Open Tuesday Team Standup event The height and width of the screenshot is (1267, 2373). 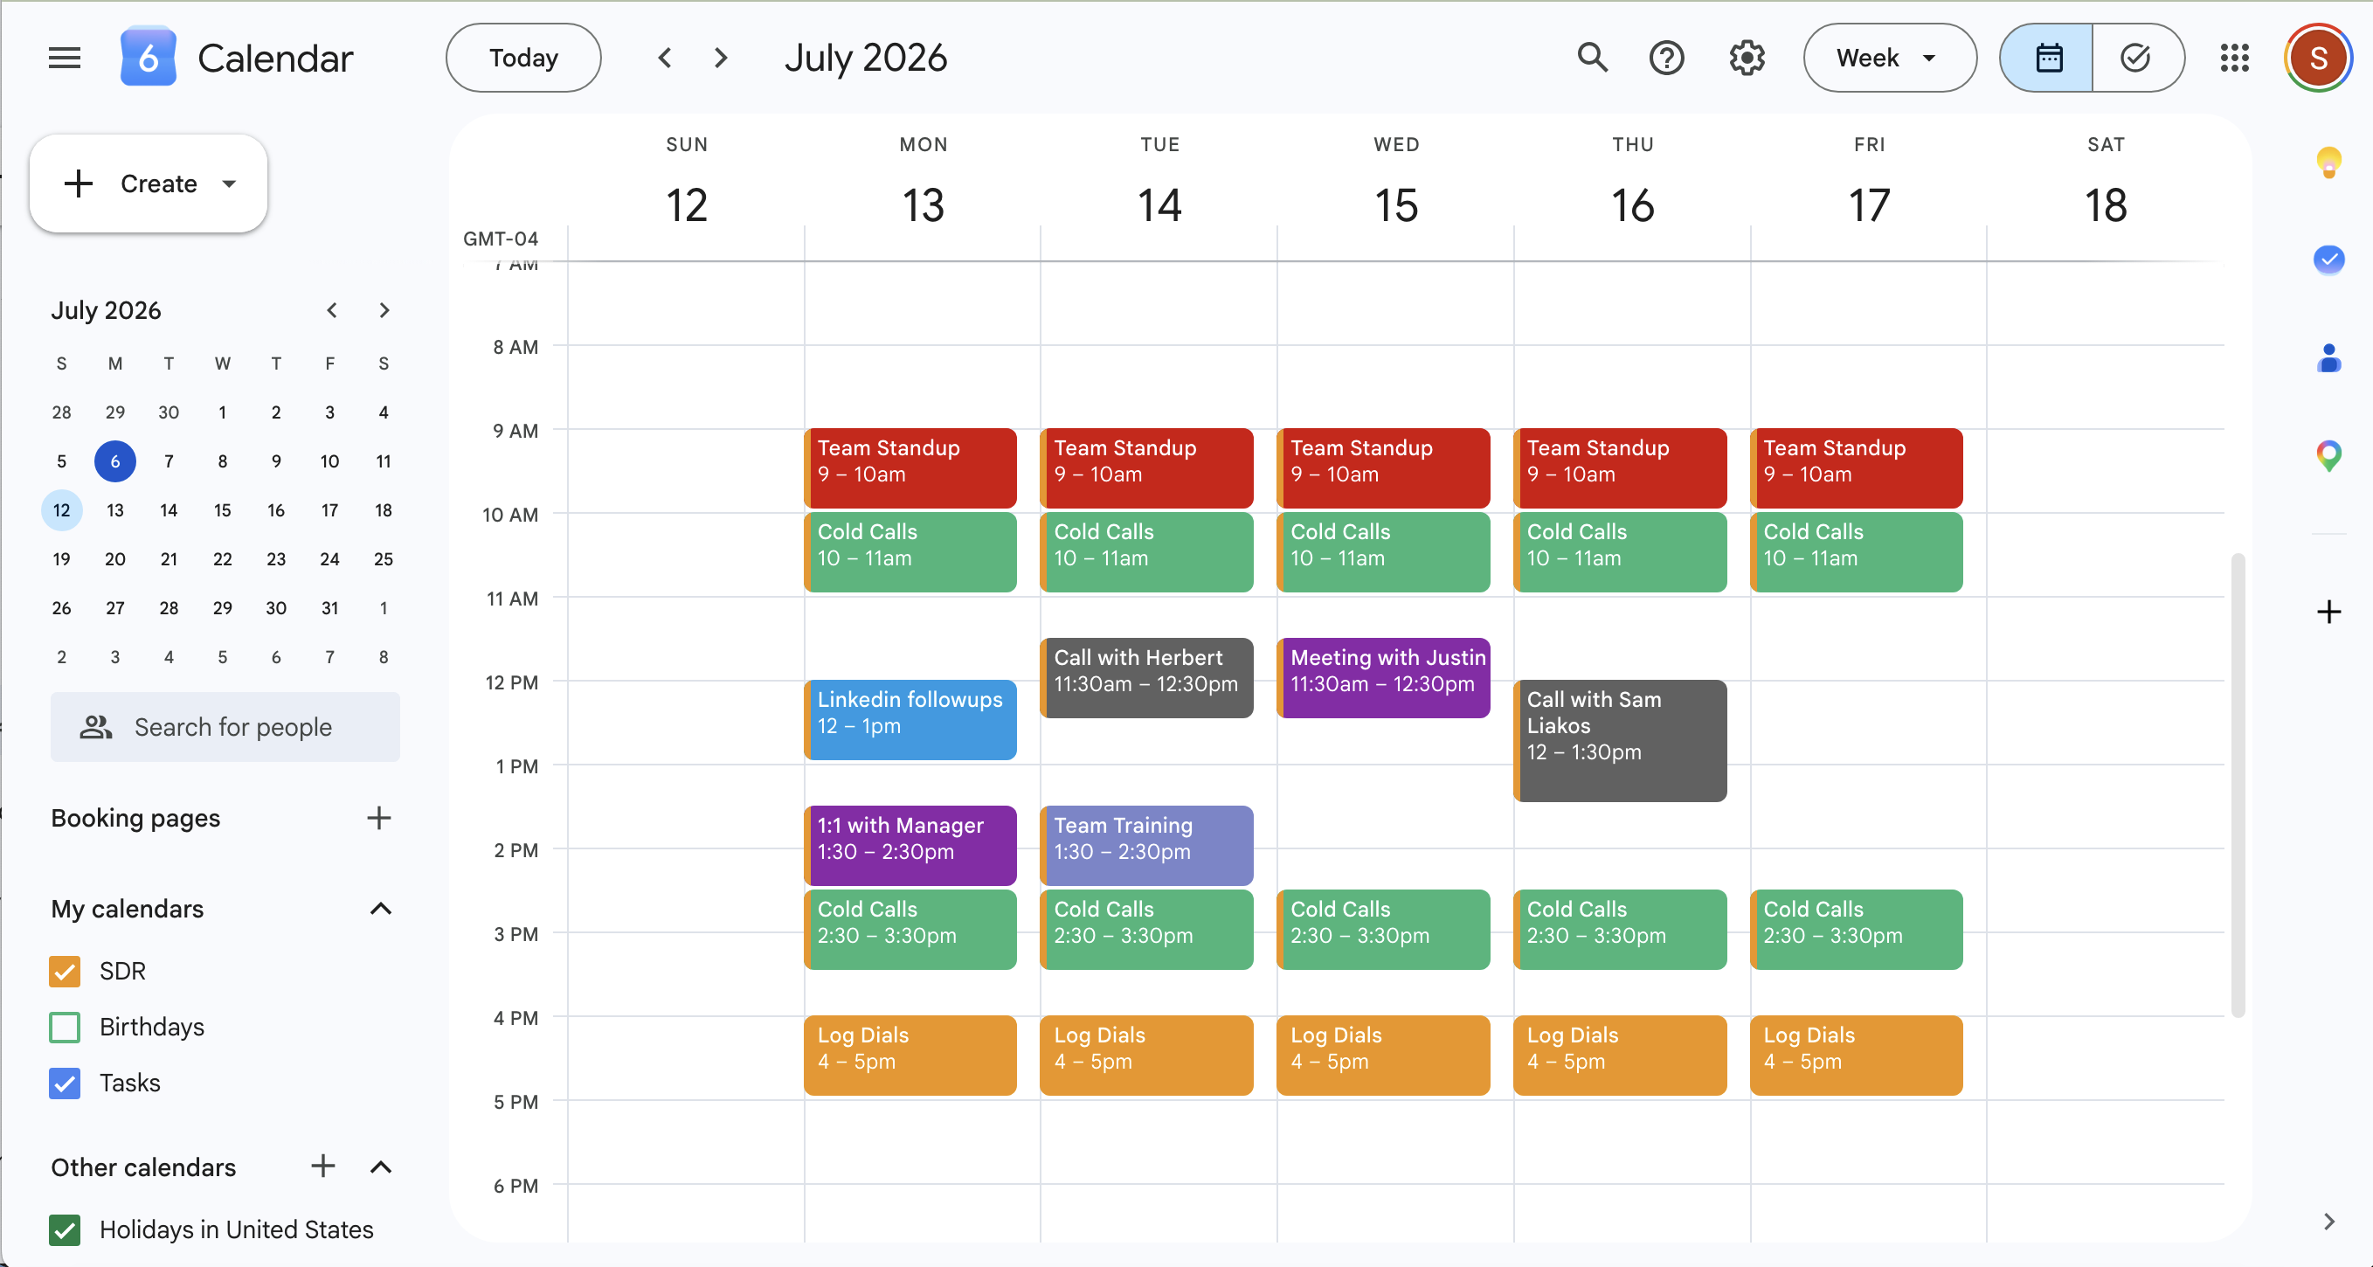click(x=1146, y=468)
